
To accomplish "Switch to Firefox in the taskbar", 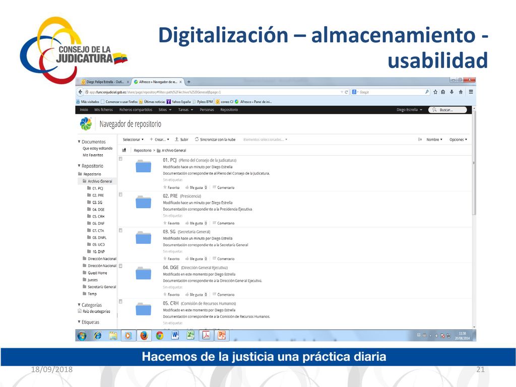I will (x=144, y=336).
